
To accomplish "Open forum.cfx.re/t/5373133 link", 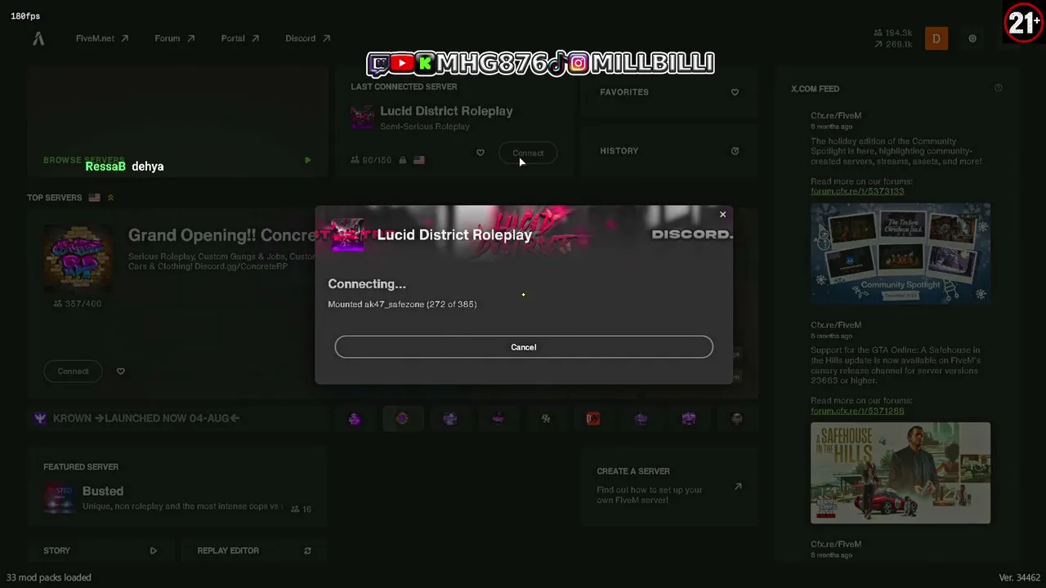I will click(857, 191).
